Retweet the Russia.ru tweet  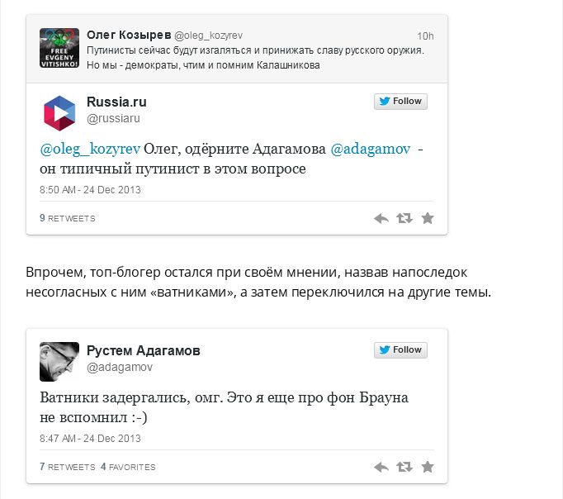[405, 218]
